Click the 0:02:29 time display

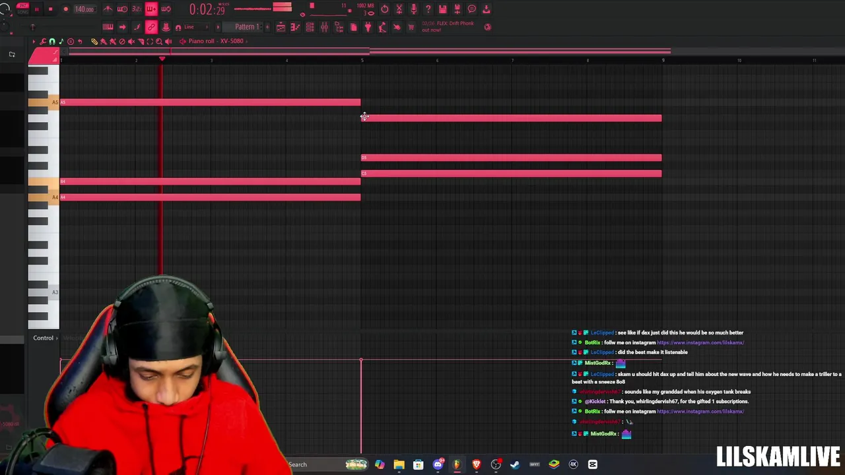pyautogui.click(x=208, y=9)
